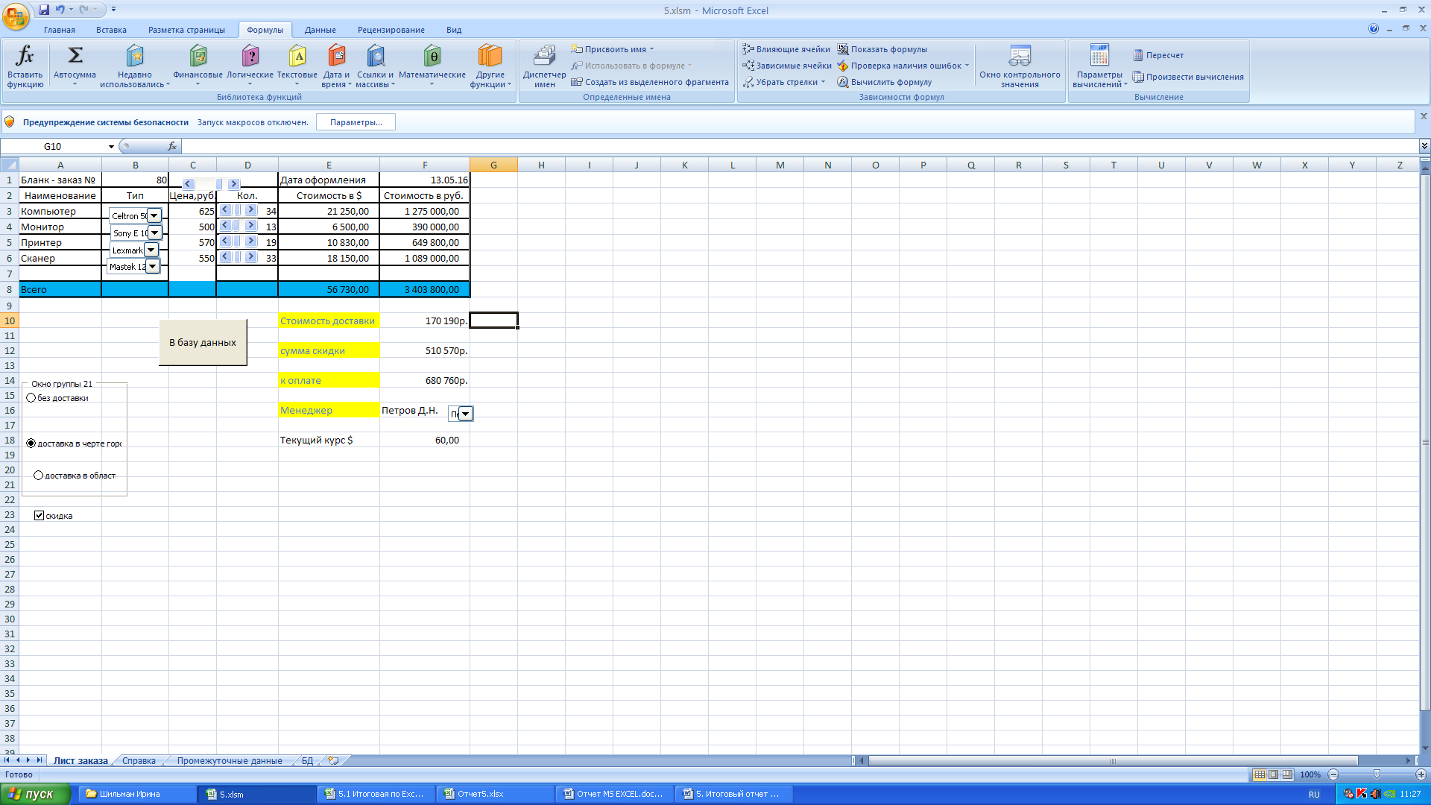The image size is (1431, 805).
Task: Click the Insert Function fx icon
Action: click(x=25, y=57)
